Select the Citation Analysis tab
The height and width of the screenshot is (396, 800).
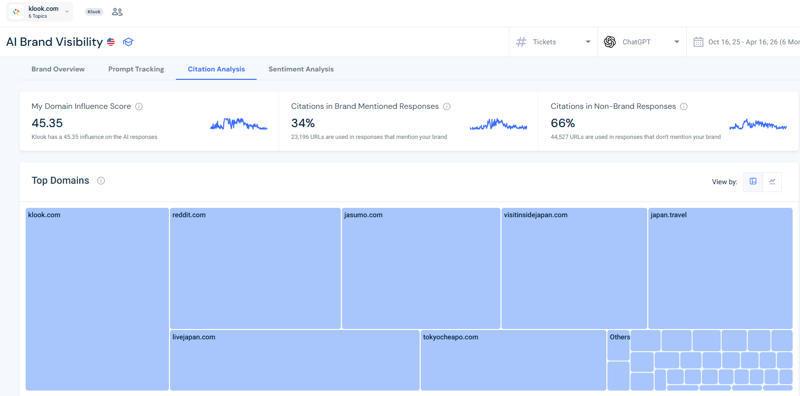point(216,69)
